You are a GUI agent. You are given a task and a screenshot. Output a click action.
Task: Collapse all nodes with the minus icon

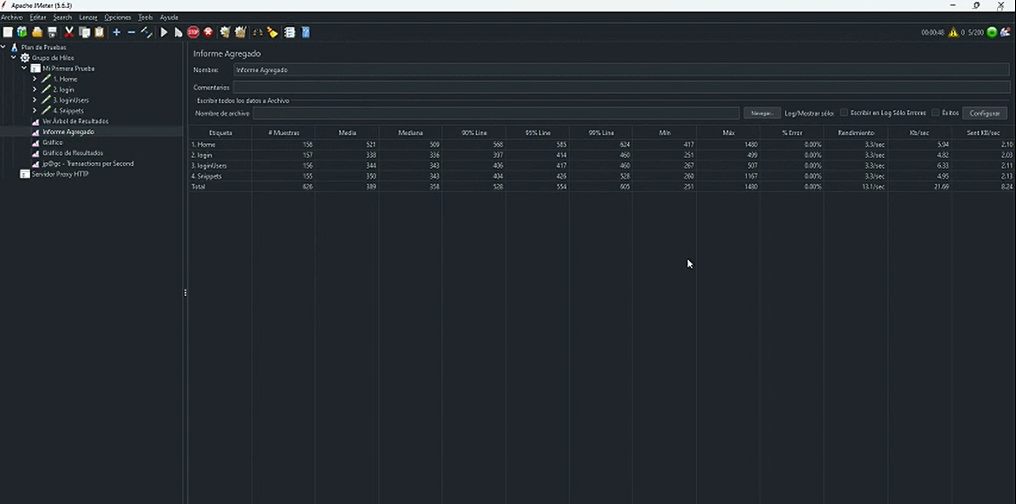(x=131, y=33)
